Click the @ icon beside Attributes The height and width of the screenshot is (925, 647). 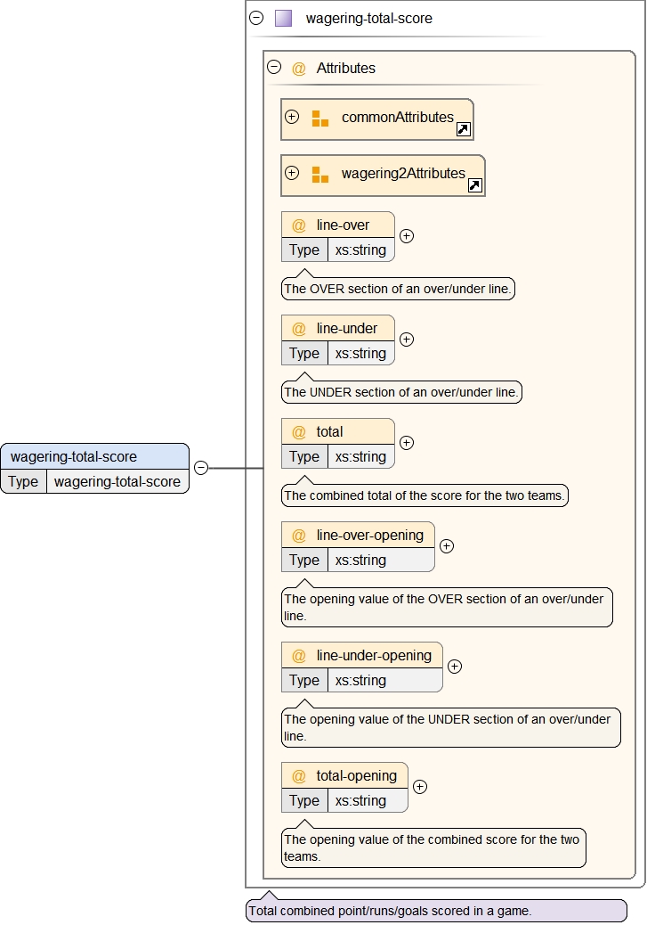(299, 69)
